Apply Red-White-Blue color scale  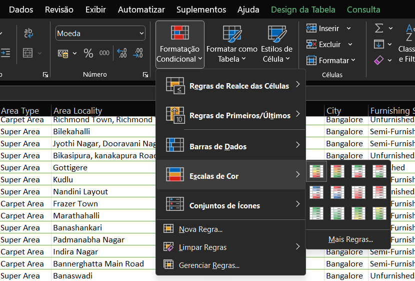(337, 192)
